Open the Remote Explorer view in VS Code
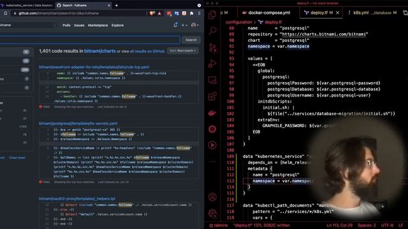The image size is (408, 229). pos(212,80)
